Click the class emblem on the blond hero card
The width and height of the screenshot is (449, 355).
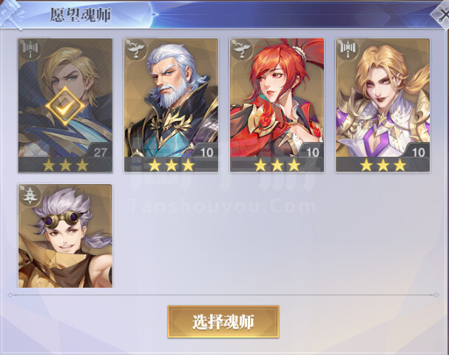[x=30, y=49]
